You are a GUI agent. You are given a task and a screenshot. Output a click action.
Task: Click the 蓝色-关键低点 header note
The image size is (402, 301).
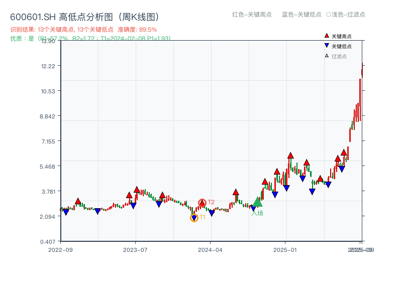301,15
